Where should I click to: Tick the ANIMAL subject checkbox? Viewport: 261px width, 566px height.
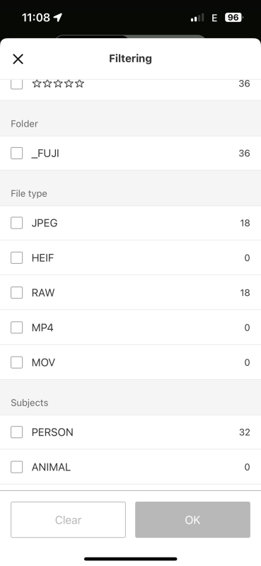click(16, 467)
